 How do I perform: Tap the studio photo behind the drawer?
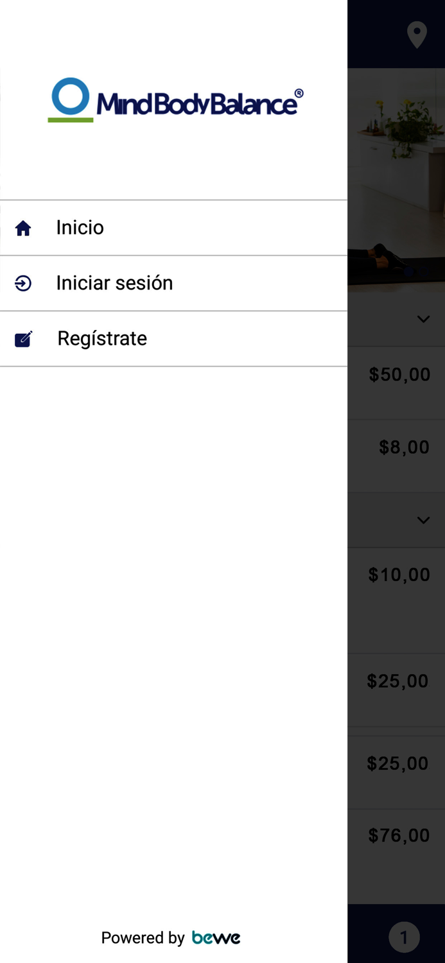pyautogui.click(x=396, y=180)
